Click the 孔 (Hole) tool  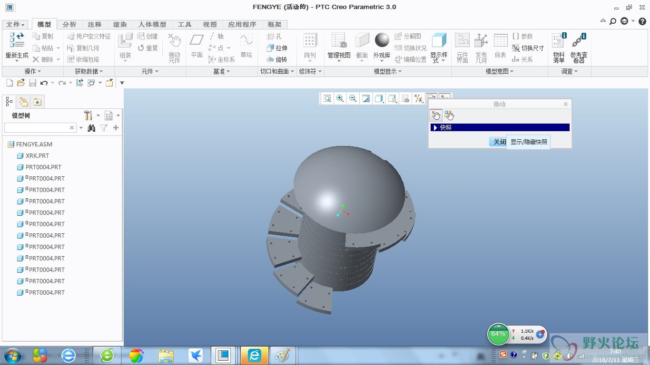pos(274,36)
